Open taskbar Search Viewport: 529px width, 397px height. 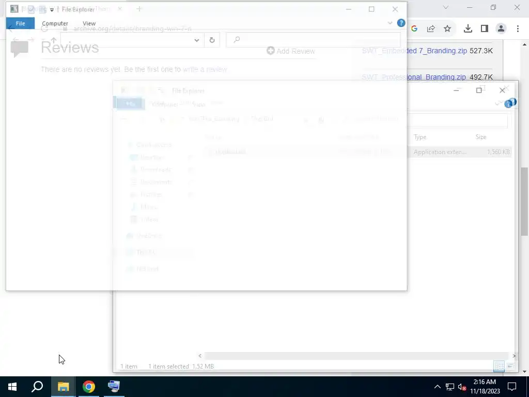point(37,387)
